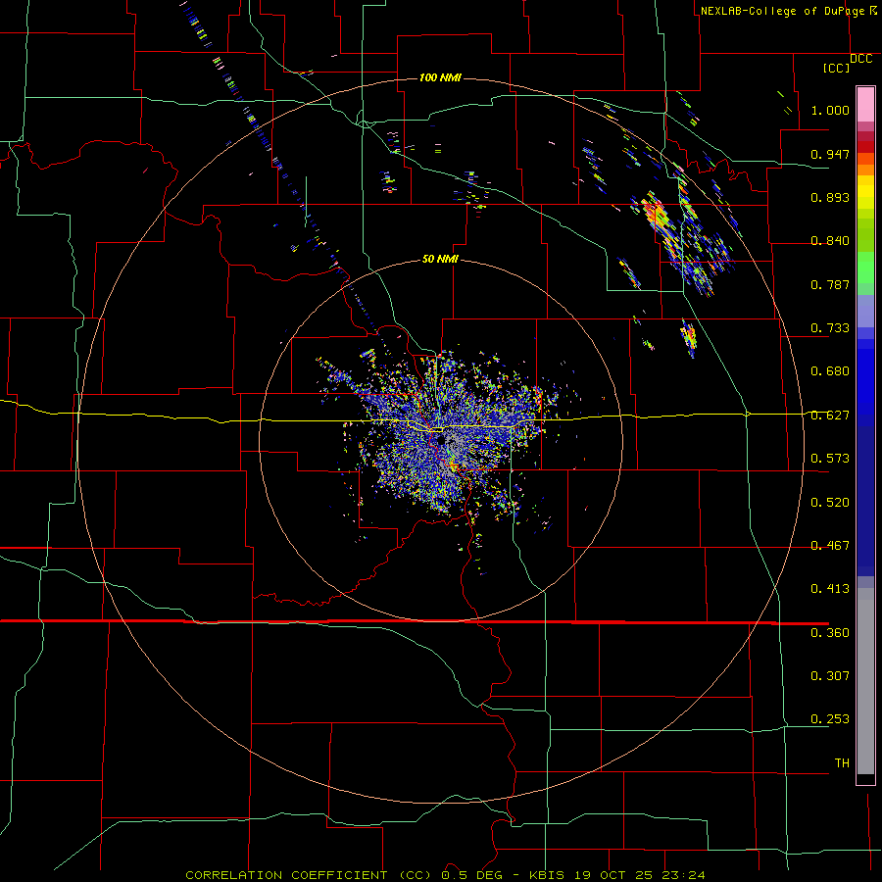
Task: Click the 0.947 scale value
Action: pos(830,154)
